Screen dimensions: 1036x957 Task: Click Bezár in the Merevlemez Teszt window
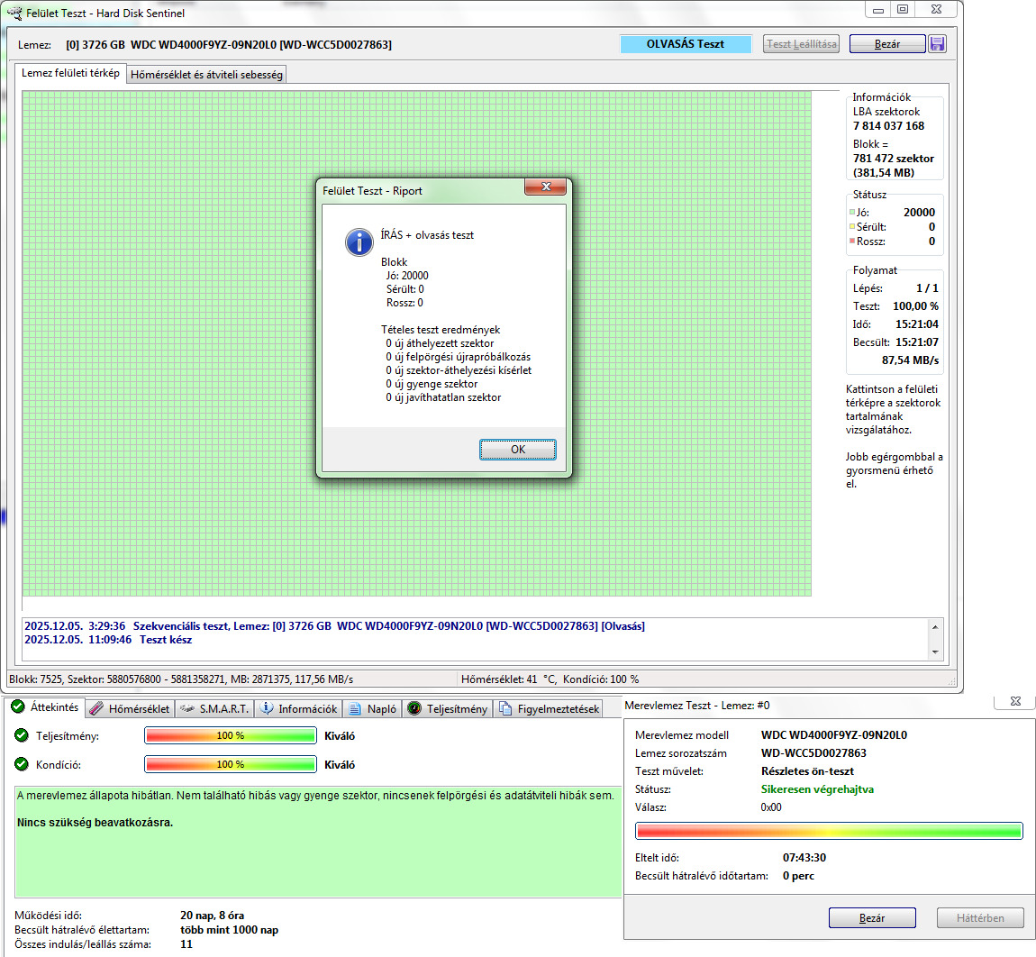point(872,918)
